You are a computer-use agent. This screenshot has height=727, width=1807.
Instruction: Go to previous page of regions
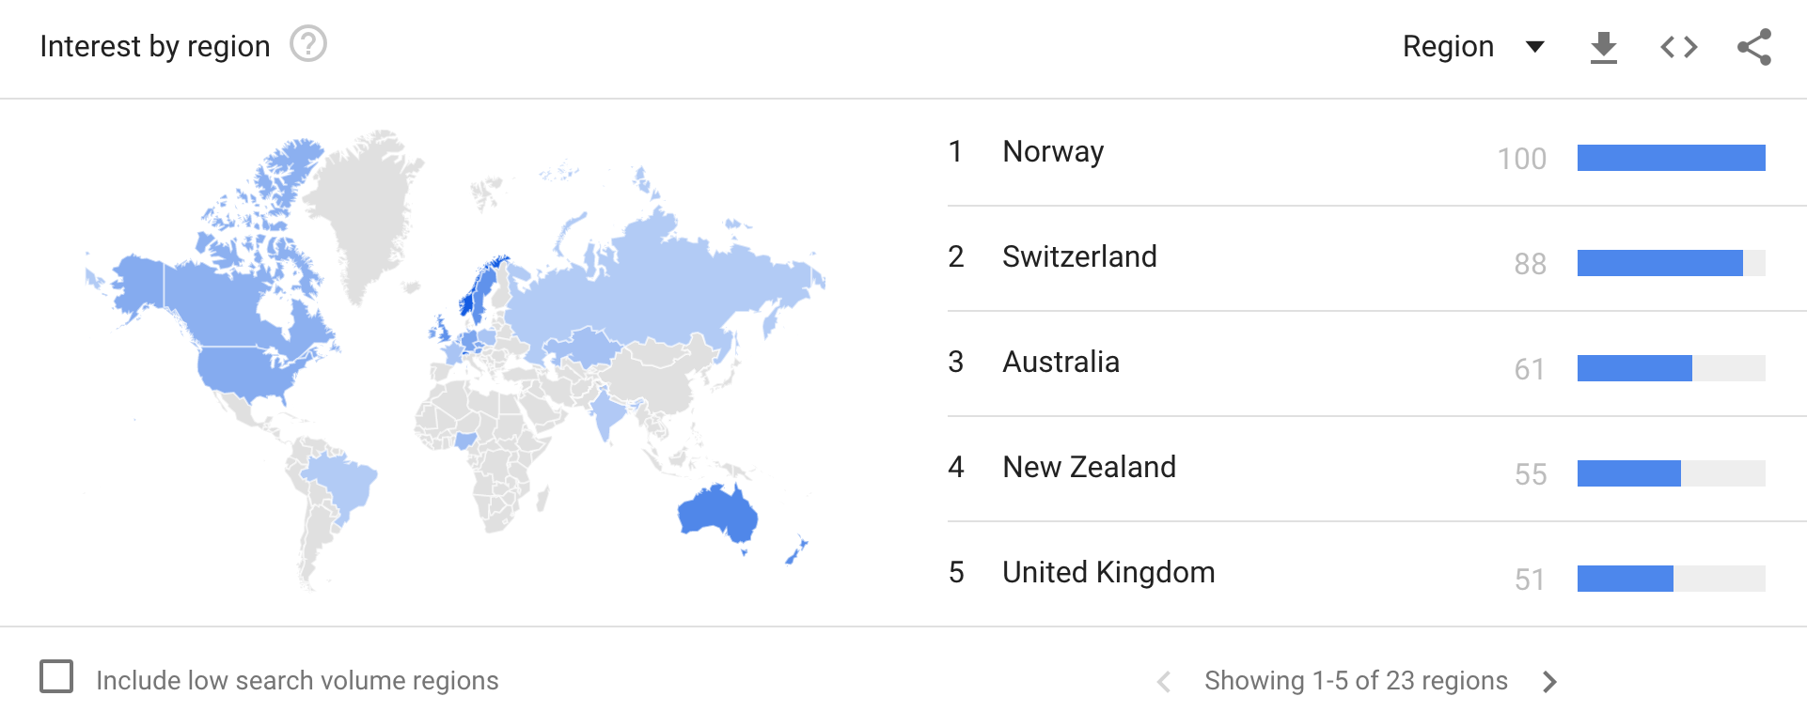(1164, 682)
